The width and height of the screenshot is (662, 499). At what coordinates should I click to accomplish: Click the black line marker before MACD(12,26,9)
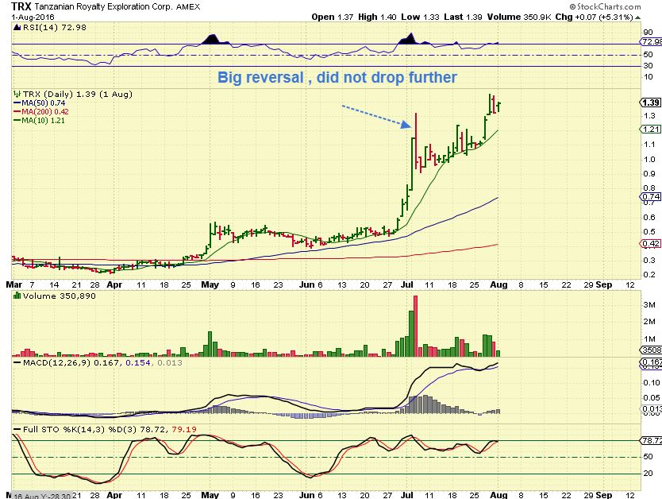[17, 362]
